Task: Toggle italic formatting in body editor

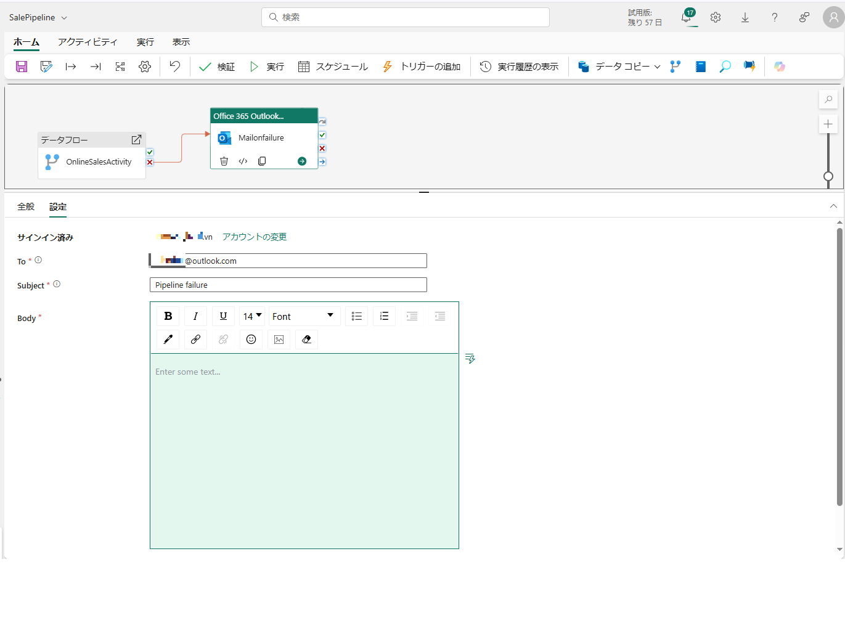Action: (x=195, y=316)
